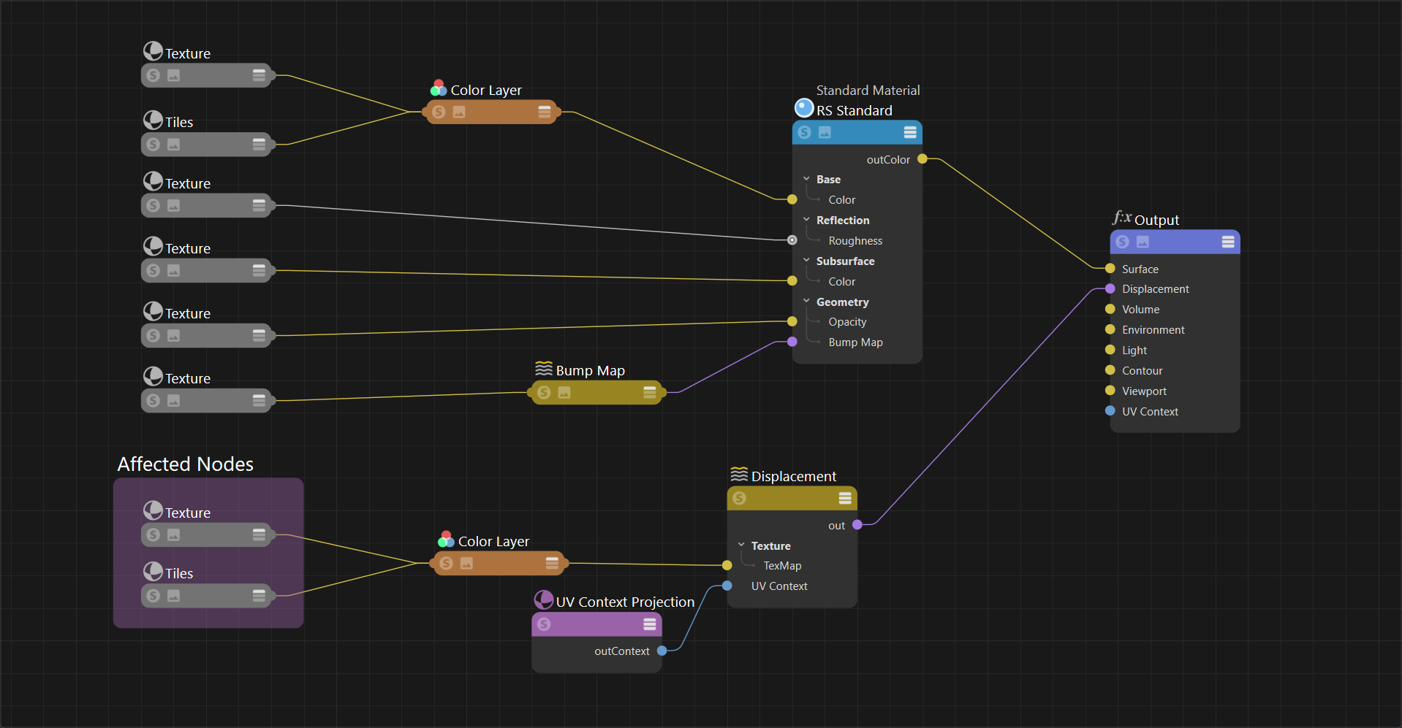Click the UV Context Projection node icon
Image resolution: width=1402 pixels, height=728 pixels.
[x=544, y=600]
